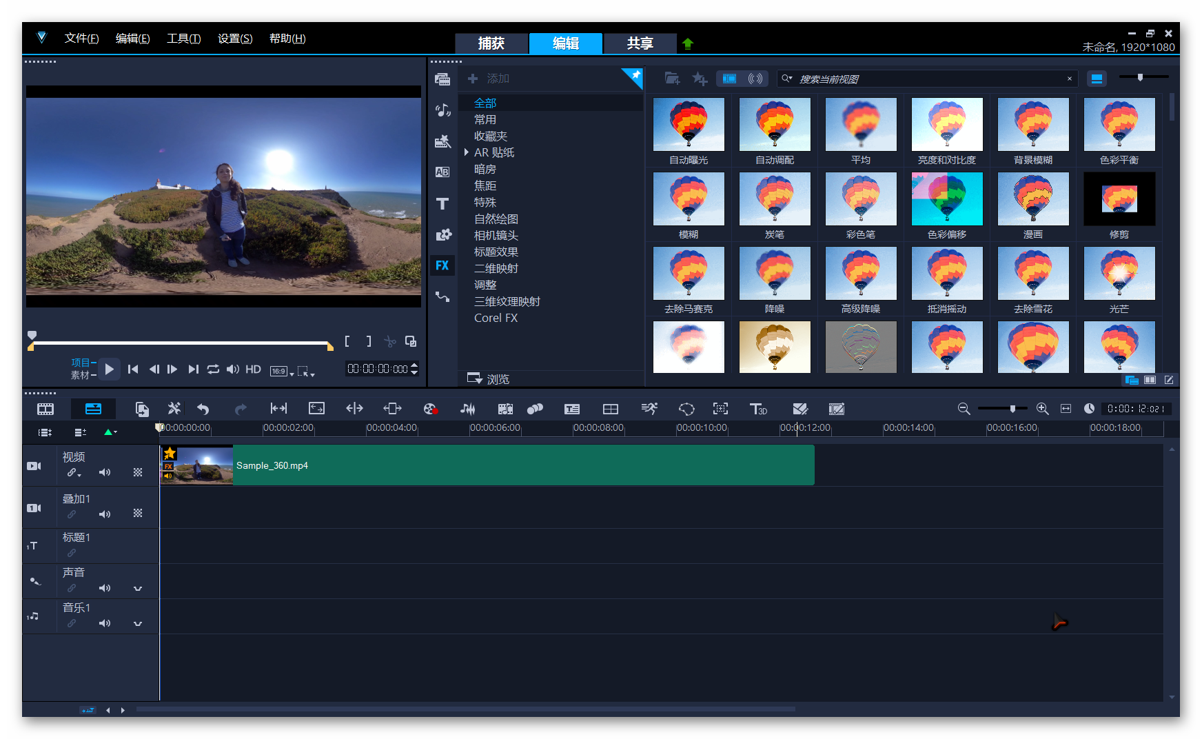This screenshot has height=739, width=1202.
Task: Toggle ripple editing on Video track
Action: click(x=71, y=472)
